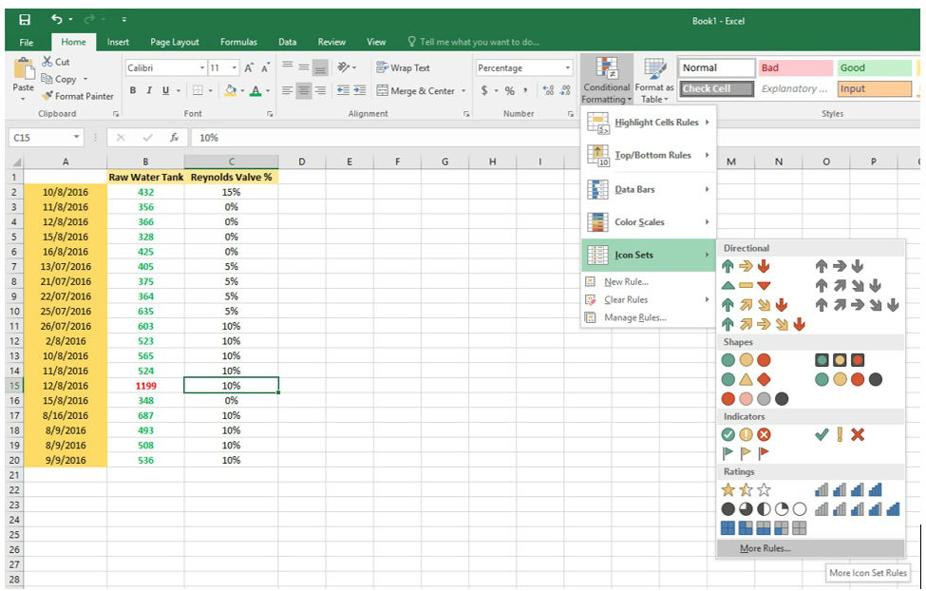Click More Rules in Icon Sets
The height and width of the screenshot is (591, 926).
[811, 548]
